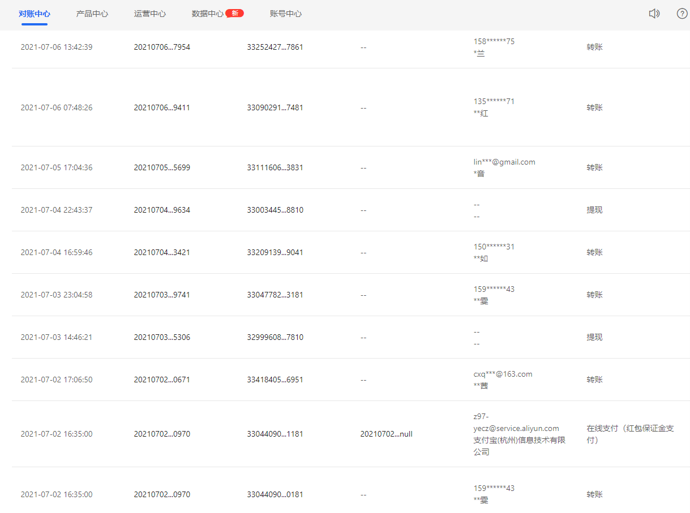The image size is (690, 513).
Task: Open the 产品中心 tab
Action: point(92,14)
